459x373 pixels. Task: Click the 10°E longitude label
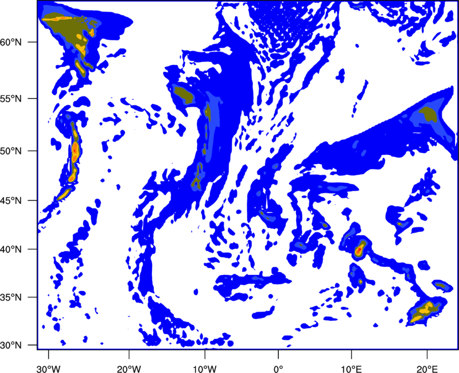351,369
